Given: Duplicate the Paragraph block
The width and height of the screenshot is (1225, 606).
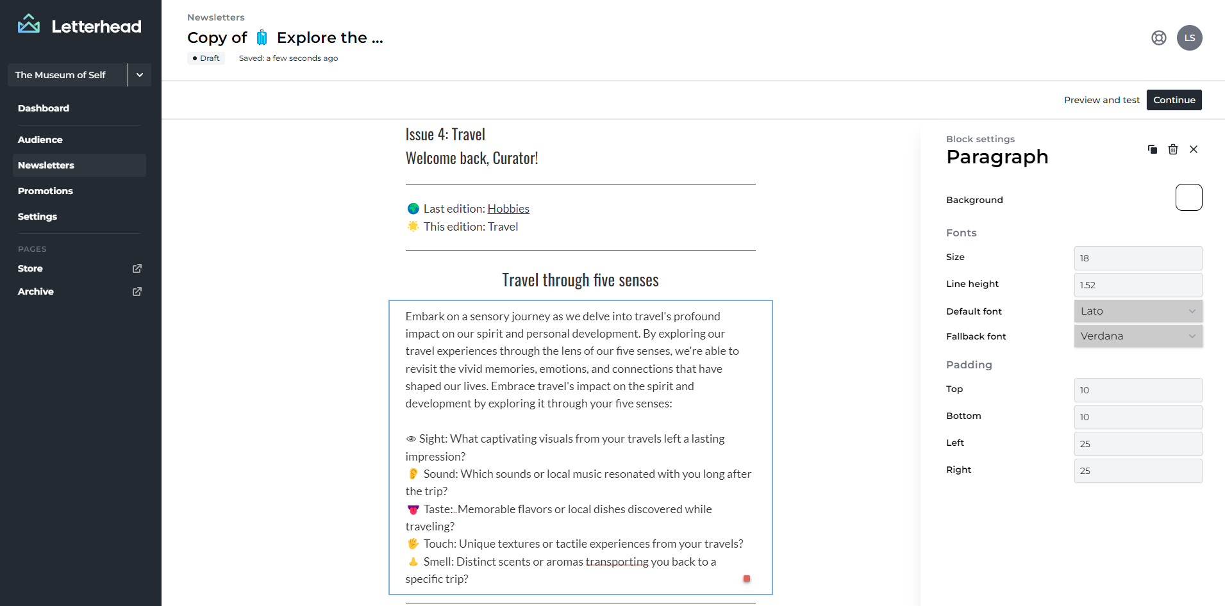Looking at the screenshot, I should click(1153, 149).
